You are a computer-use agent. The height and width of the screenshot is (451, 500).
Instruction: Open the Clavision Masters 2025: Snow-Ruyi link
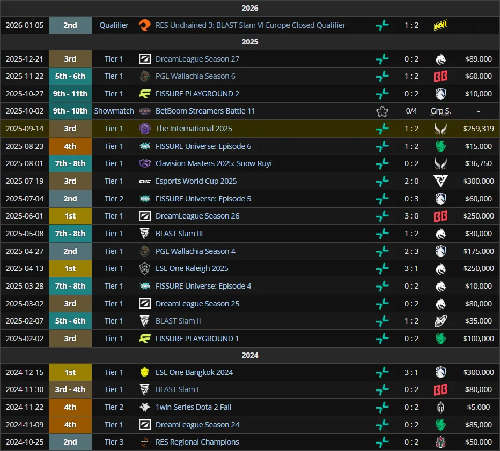[x=214, y=163]
